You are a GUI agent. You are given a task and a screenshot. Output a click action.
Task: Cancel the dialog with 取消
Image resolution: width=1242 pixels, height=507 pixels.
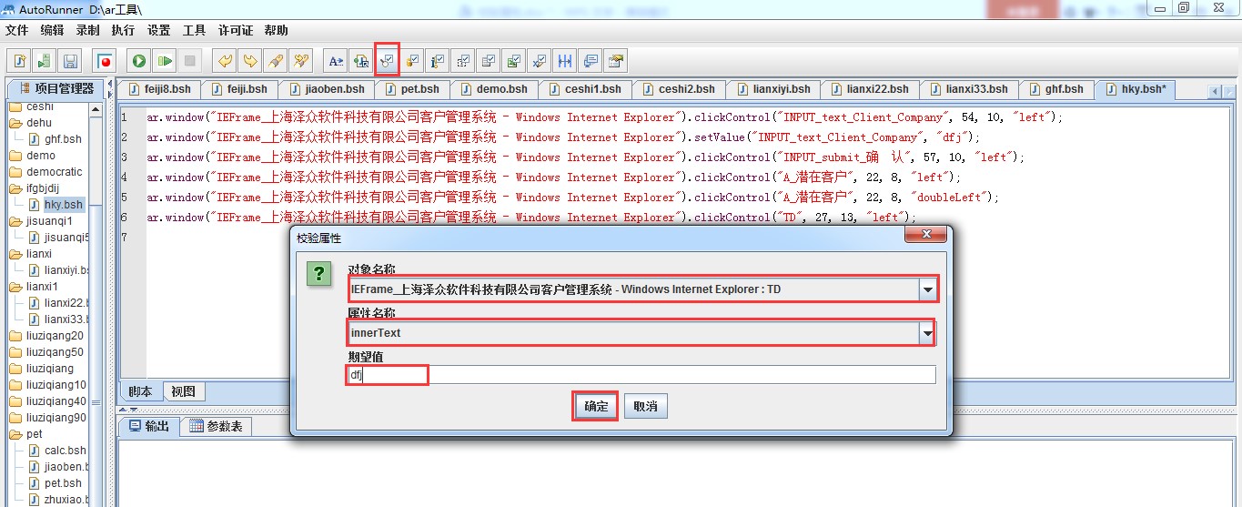click(x=646, y=407)
